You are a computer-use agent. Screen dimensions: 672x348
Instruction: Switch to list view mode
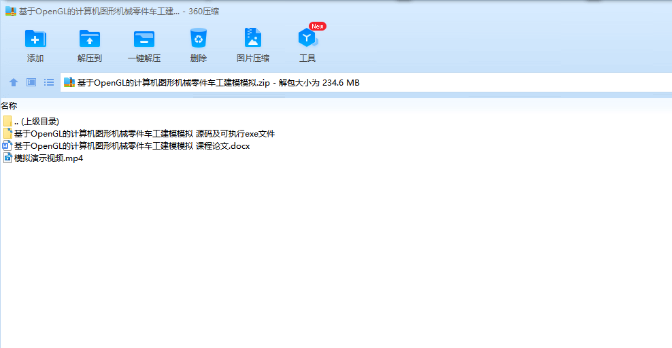[x=49, y=82]
